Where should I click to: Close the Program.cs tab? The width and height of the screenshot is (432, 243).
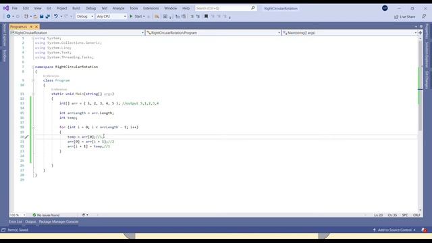[x=36, y=27]
